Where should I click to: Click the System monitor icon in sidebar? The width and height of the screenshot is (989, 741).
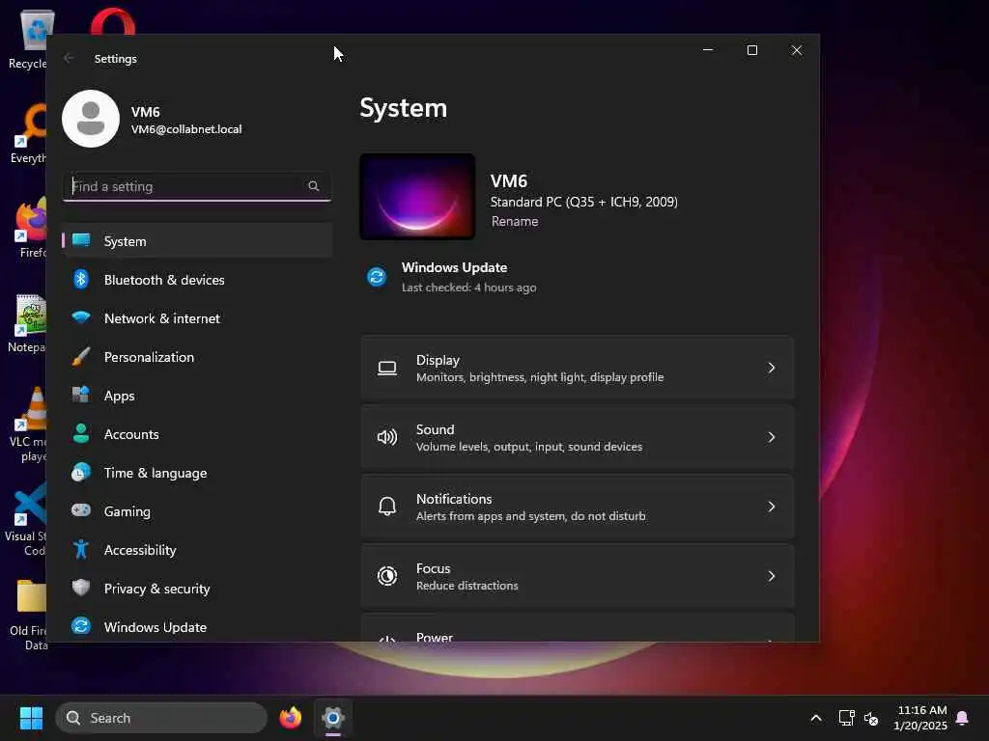coord(81,240)
